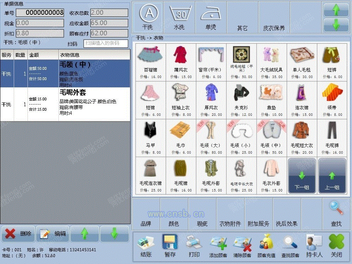Select the 毛领（中） order row
The width and height of the screenshot is (352, 264).
(x=65, y=74)
